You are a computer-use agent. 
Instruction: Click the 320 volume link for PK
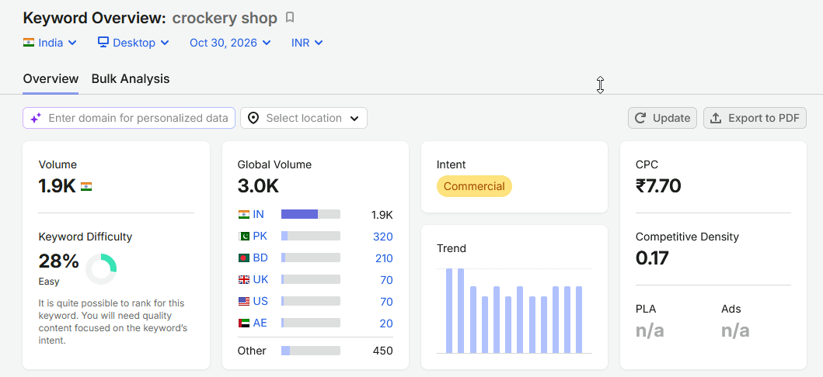click(382, 237)
